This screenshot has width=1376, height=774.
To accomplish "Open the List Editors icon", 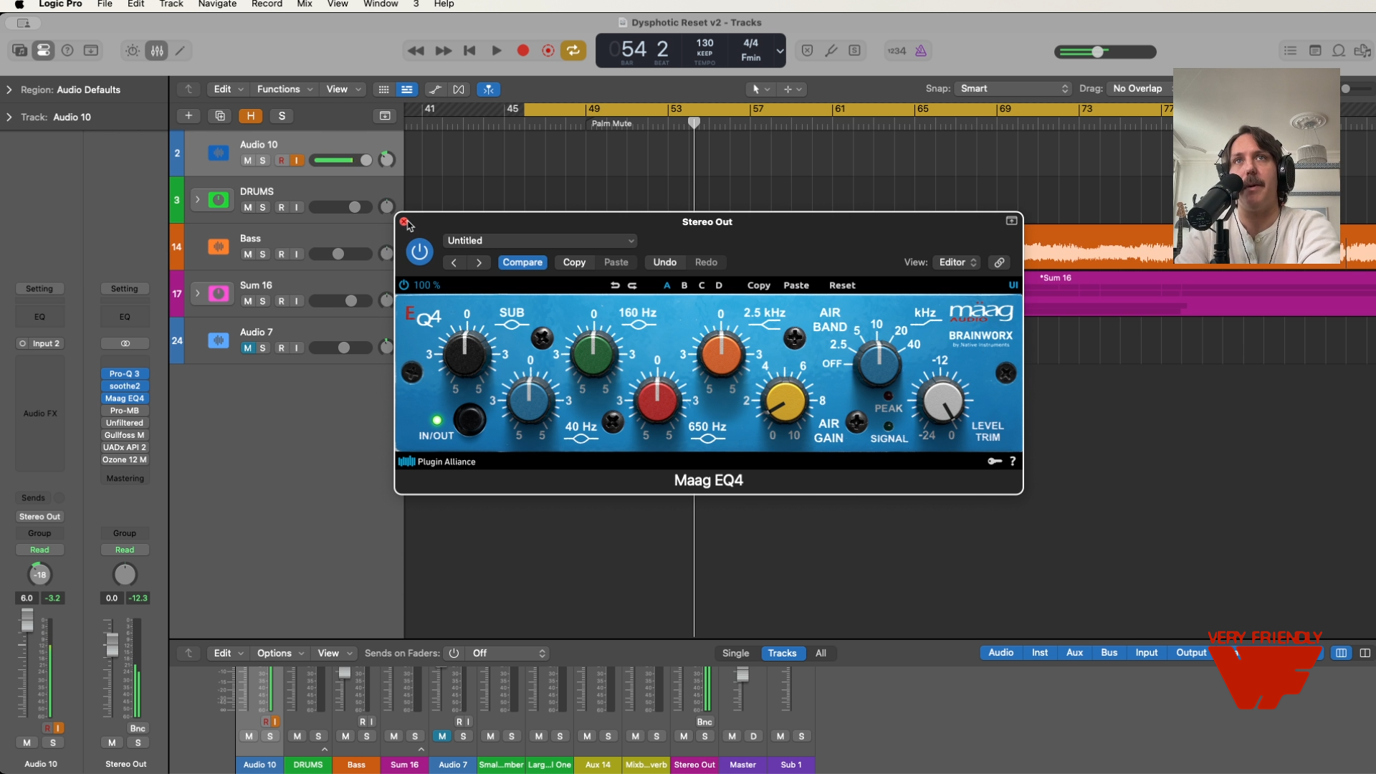I will point(1290,51).
